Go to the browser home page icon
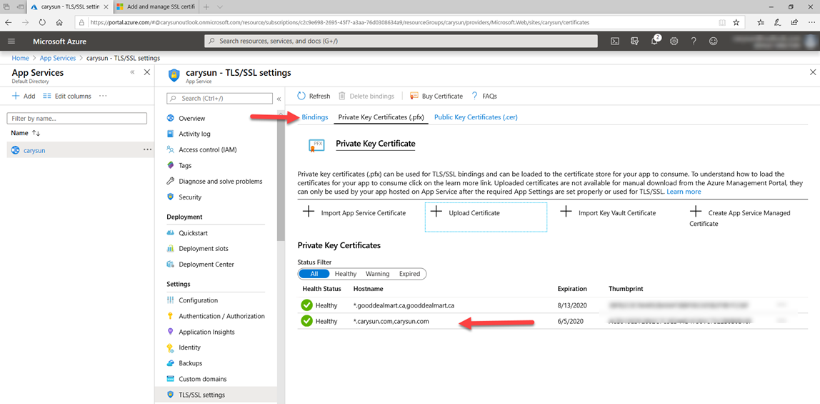This screenshot has width=820, height=404. point(59,22)
